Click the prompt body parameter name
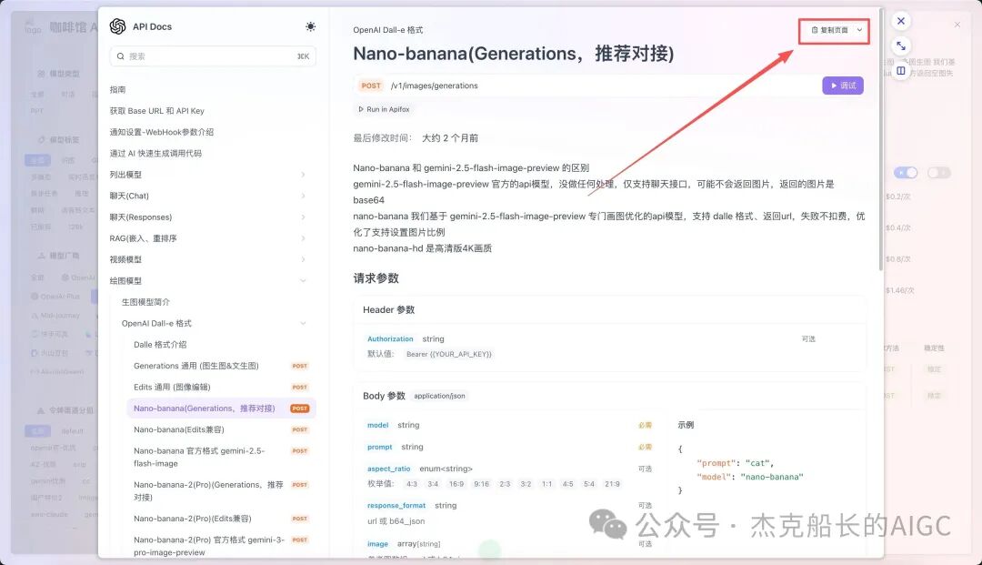Image resolution: width=982 pixels, height=565 pixels. click(379, 448)
